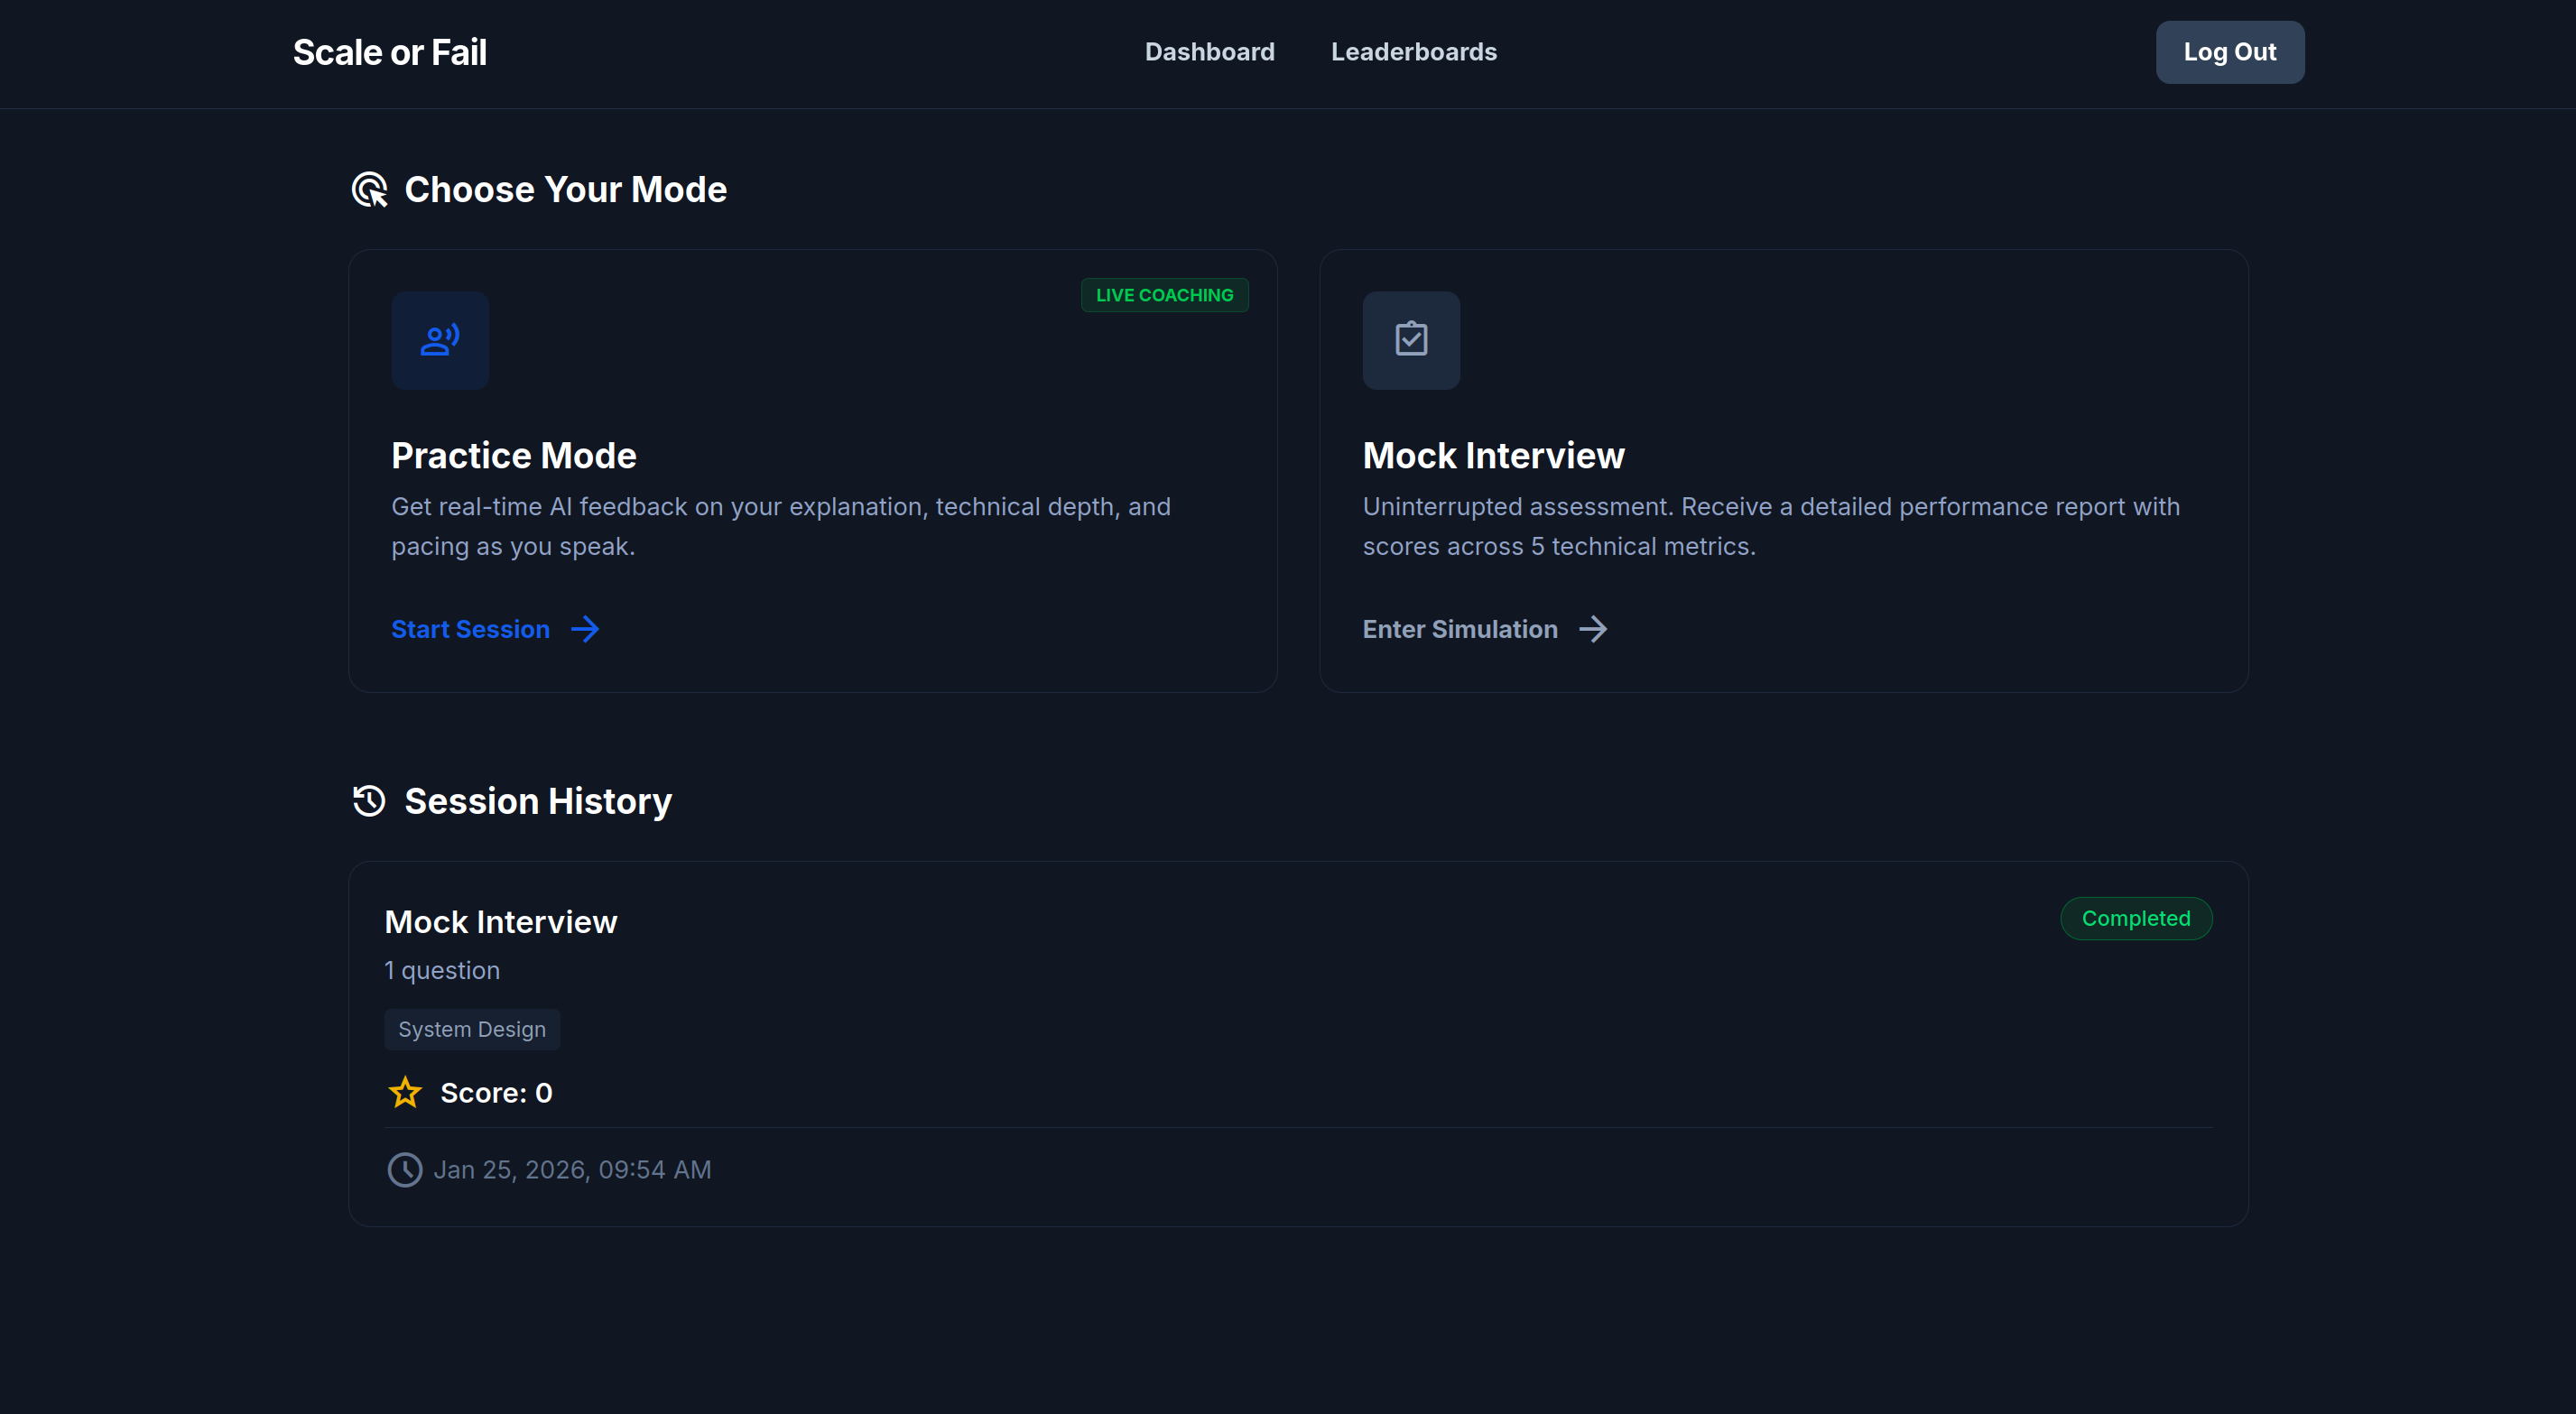2576x1414 pixels.
Task: Open the Dashboard navigation item
Action: [x=1209, y=52]
